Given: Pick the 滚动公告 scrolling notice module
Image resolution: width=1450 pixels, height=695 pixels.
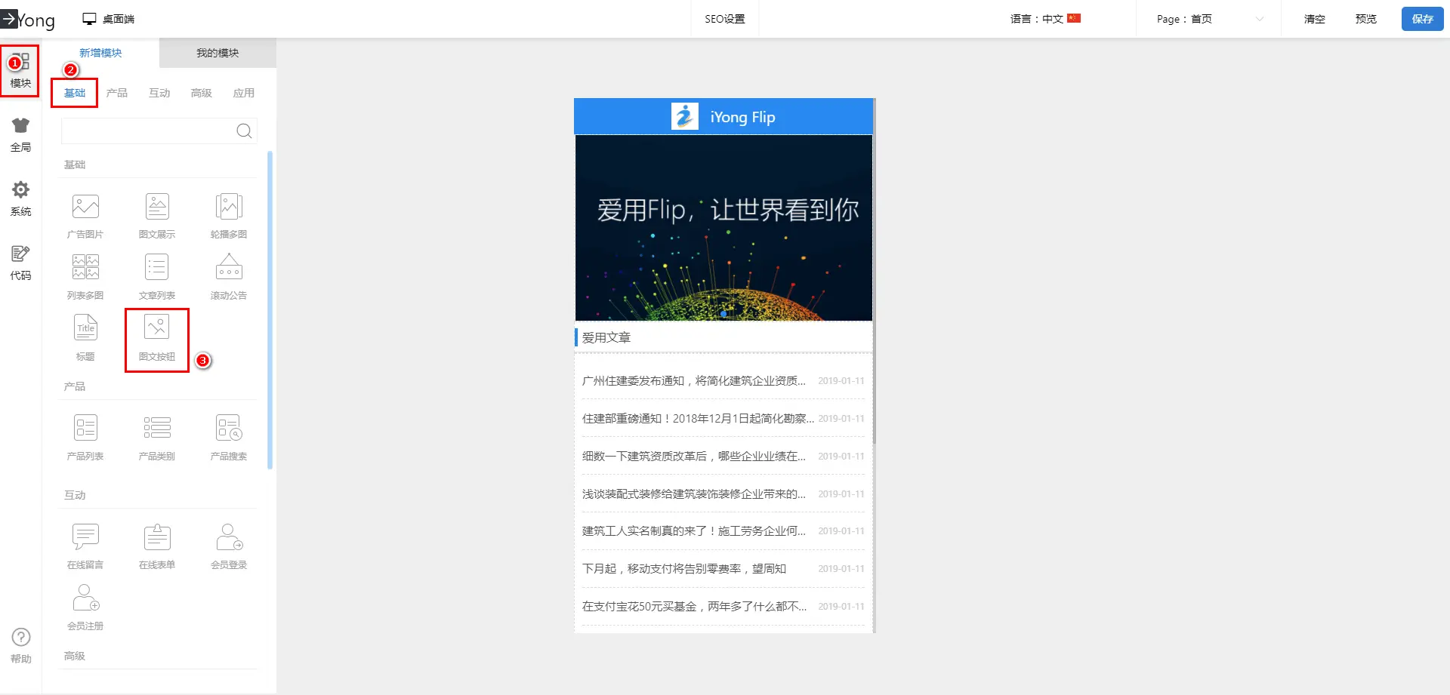Looking at the screenshot, I should [229, 269].
